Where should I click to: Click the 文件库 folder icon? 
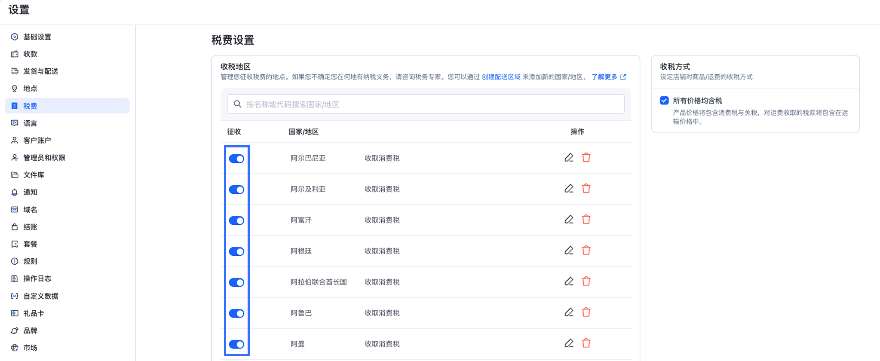[x=15, y=175]
